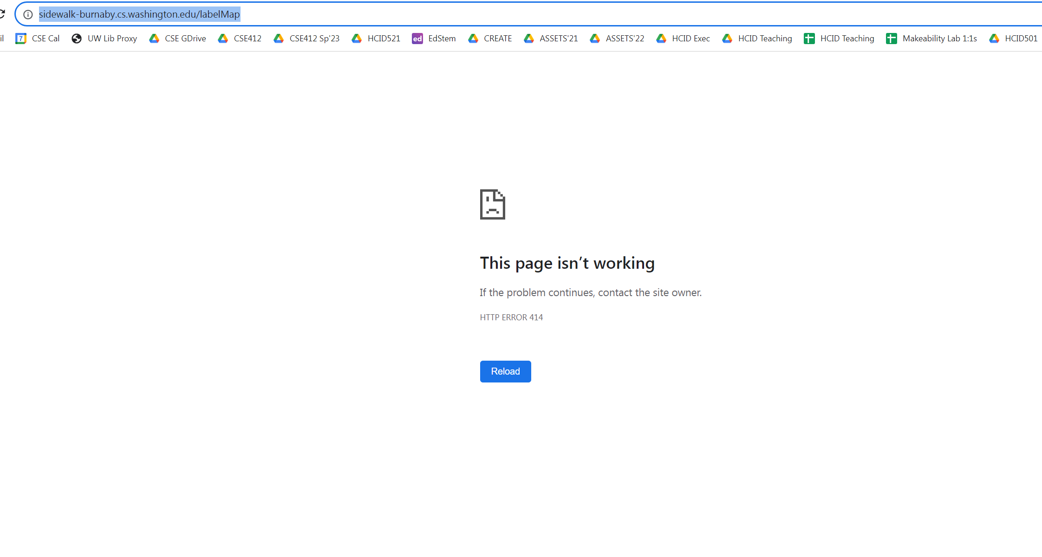Open the HCID521 Drive bookmark
Screen dimensions: 1042x557
point(384,39)
